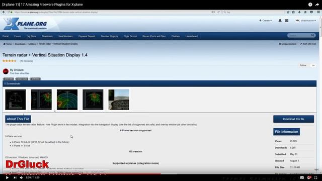The width and height of the screenshot is (322, 181).
Task: Open the second screenshot thumbnail
Action: [x=41, y=100]
